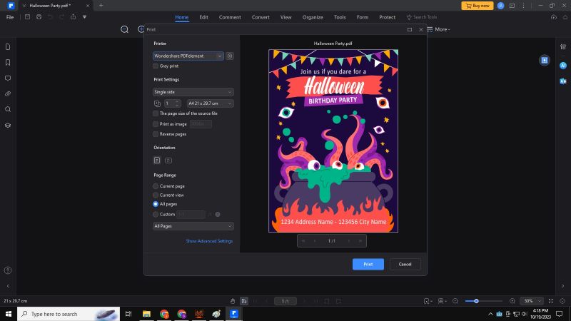Open the Single side dropdown
The width and height of the screenshot is (571, 321).
(x=193, y=92)
